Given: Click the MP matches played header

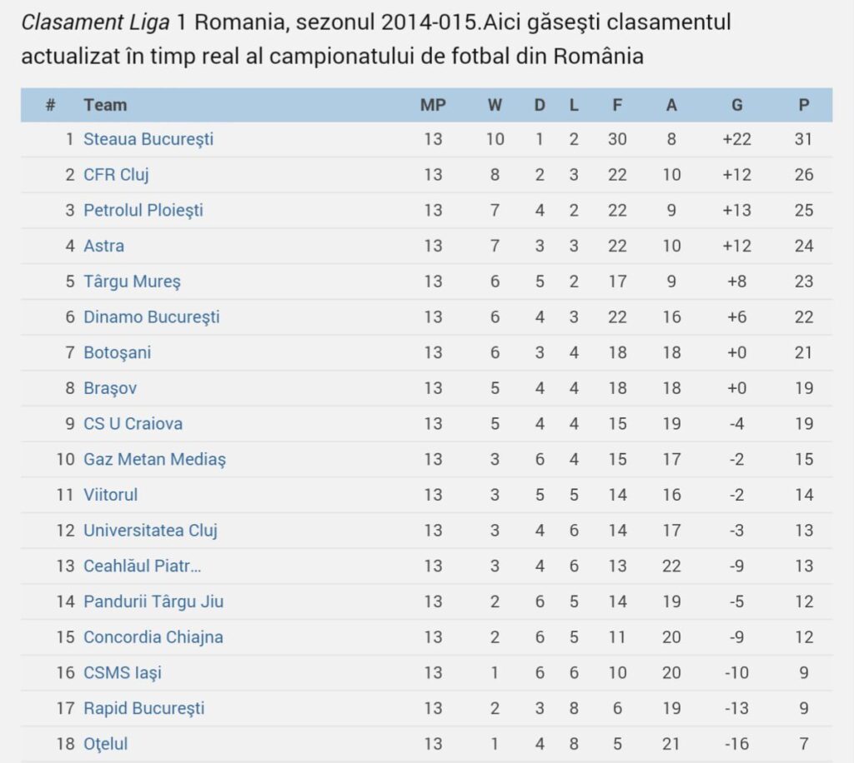Looking at the screenshot, I should 433,105.
